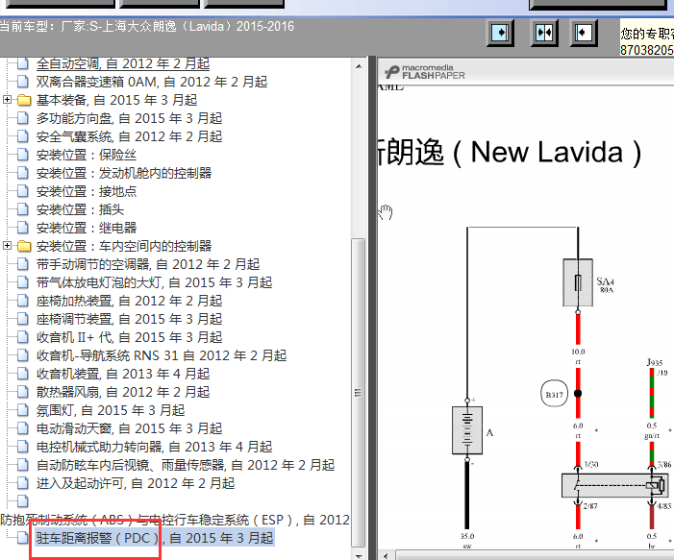This screenshot has width=674, height=560.
Task: Click the expand-left-pane arrow button
Action: [x=584, y=33]
